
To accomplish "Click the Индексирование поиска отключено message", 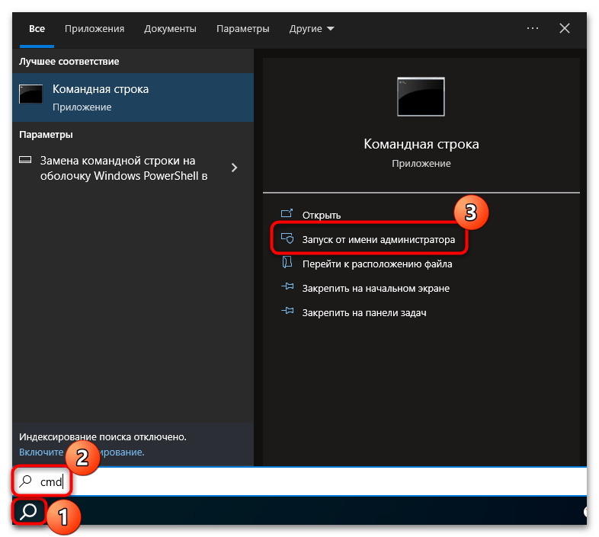I will pyautogui.click(x=103, y=437).
